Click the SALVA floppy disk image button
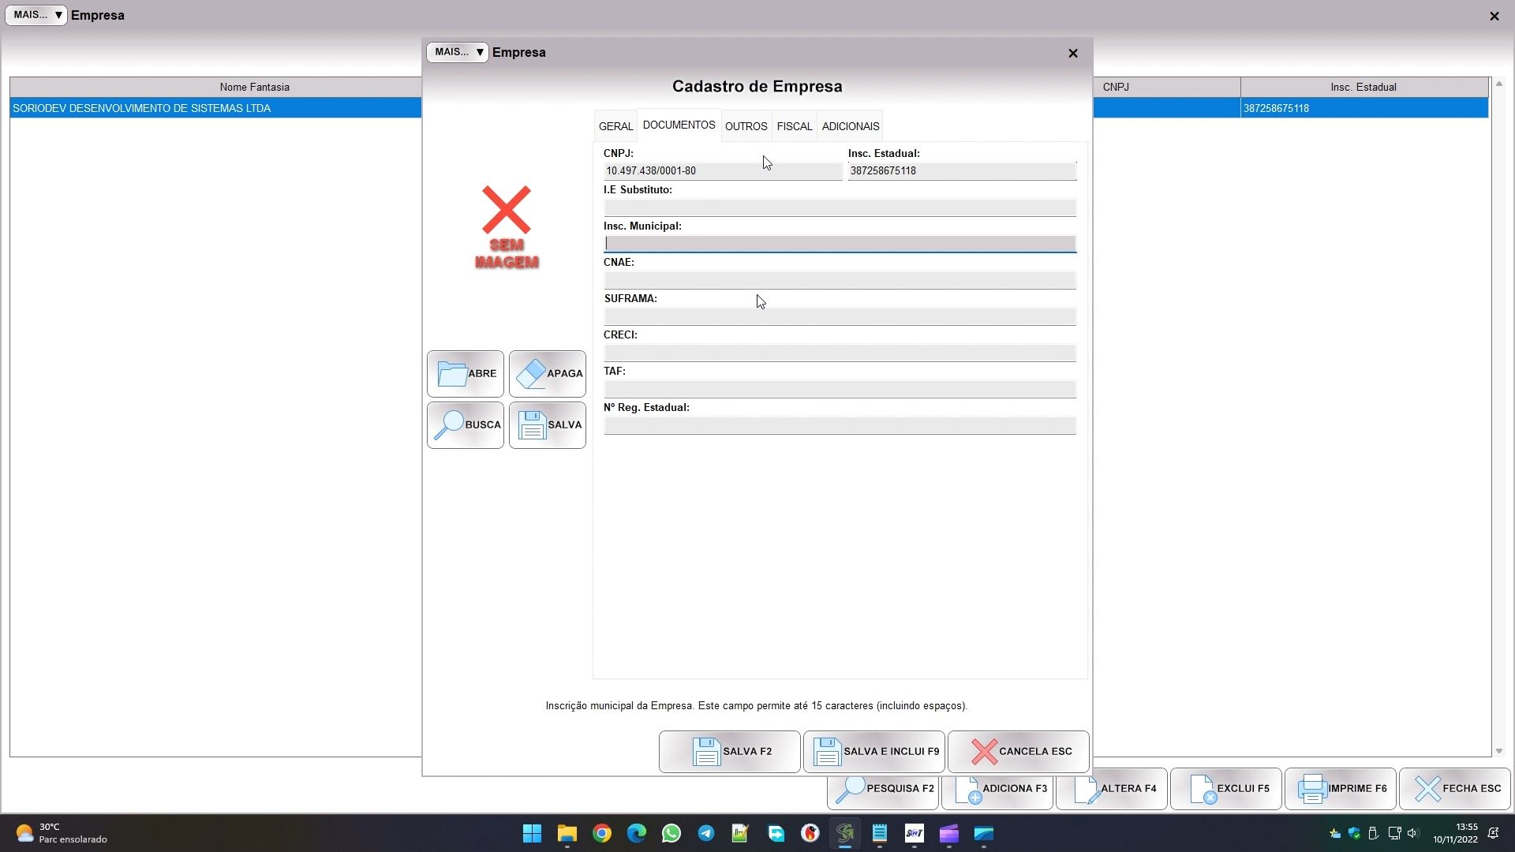This screenshot has width=1515, height=852. [x=547, y=425]
